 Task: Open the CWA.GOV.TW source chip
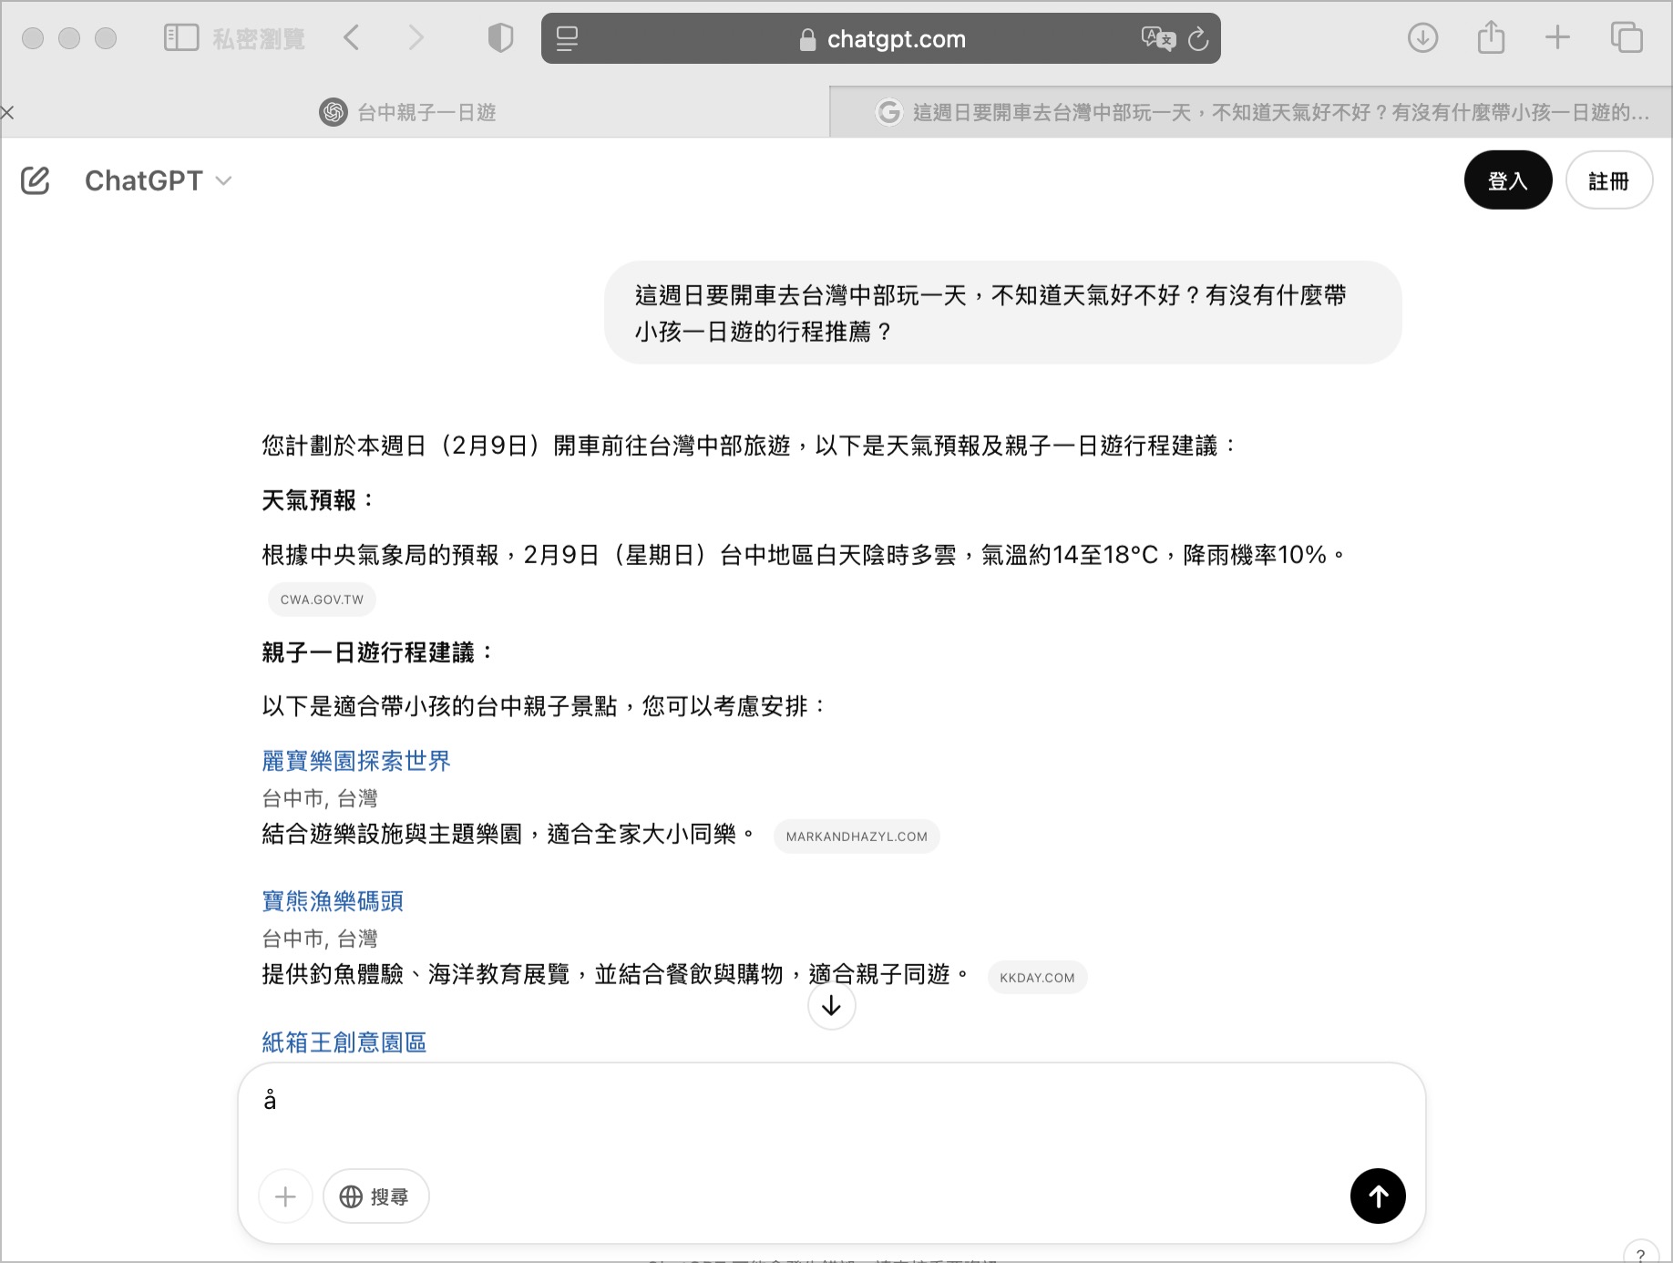coord(322,600)
